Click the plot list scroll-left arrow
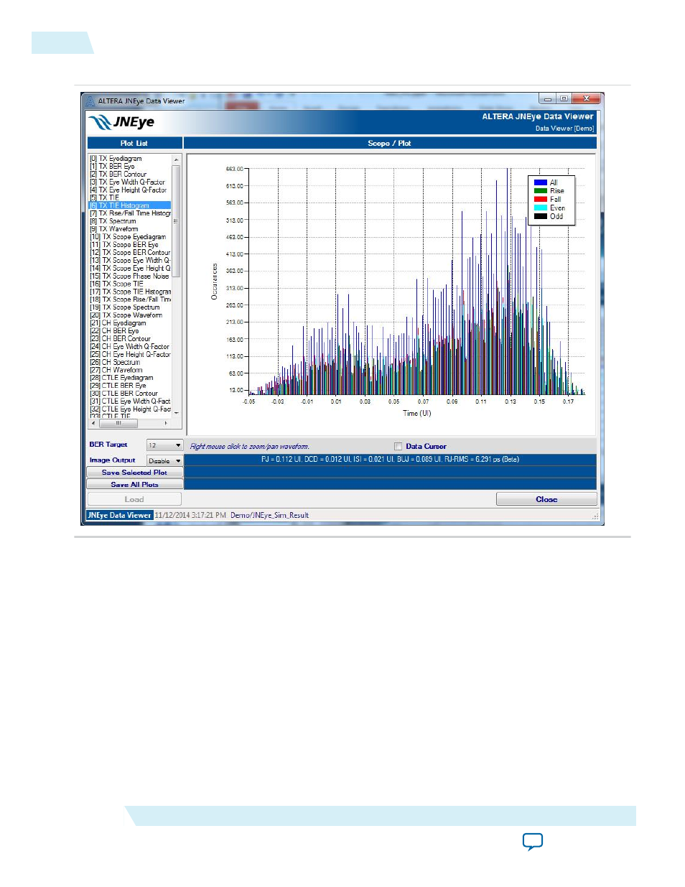The height and width of the screenshot is (887, 685). (x=93, y=423)
